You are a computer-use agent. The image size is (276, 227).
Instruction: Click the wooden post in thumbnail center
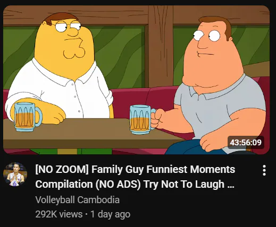pos(161,46)
